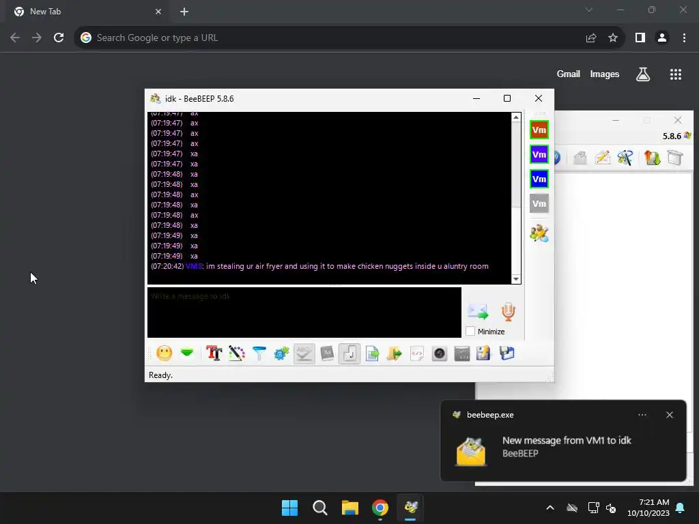Send the message with envelope arrow button
Image resolution: width=699 pixels, height=524 pixels.
coord(478,311)
